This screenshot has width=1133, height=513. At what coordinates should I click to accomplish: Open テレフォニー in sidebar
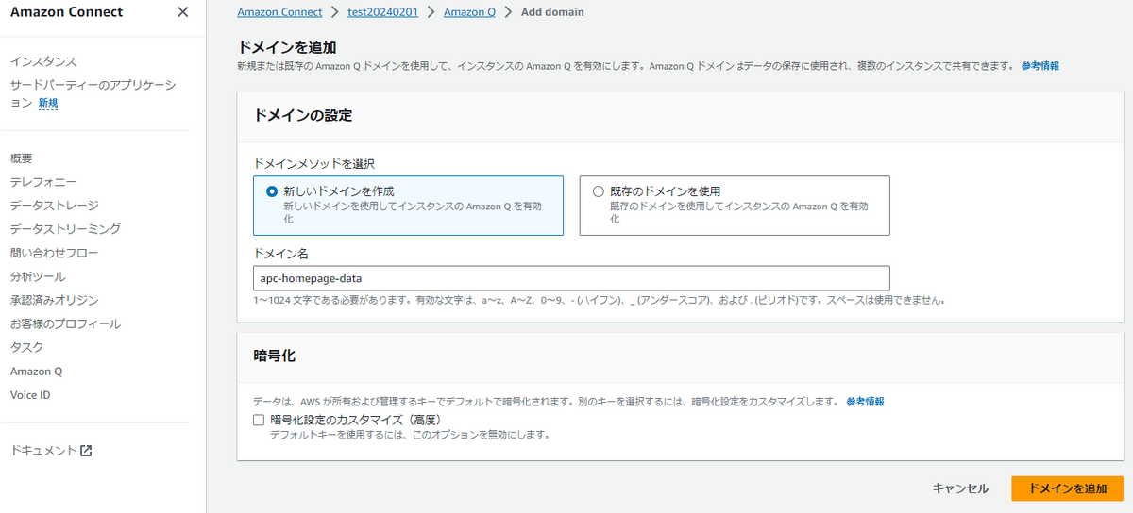click(x=43, y=182)
